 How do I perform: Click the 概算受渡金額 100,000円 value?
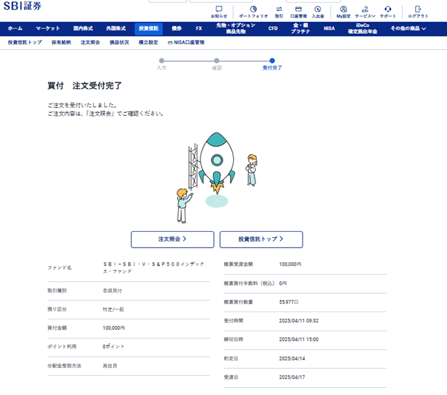290,264
